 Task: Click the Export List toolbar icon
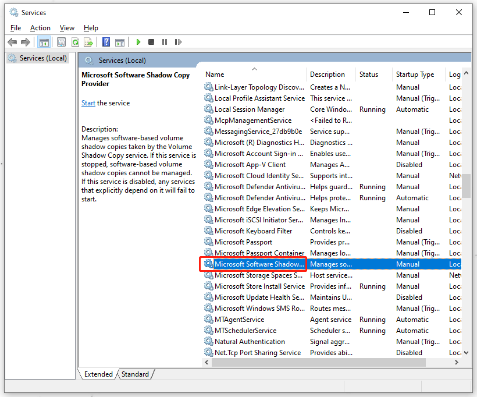pyautogui.click(x=88, y=42)
